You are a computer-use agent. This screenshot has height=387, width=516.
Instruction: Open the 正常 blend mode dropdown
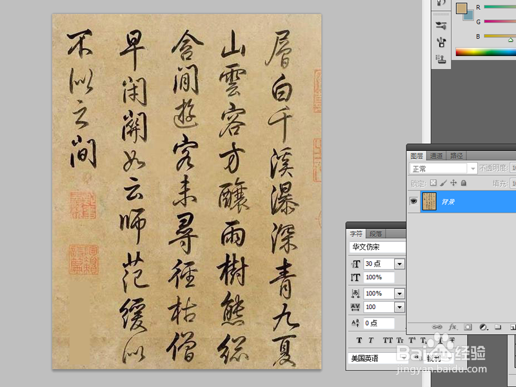tap(443, 168)
